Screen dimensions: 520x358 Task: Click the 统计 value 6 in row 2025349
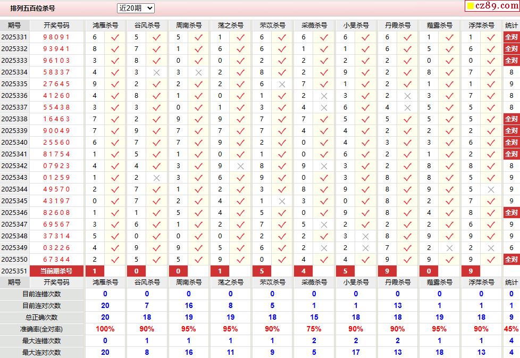coord(511,248)
